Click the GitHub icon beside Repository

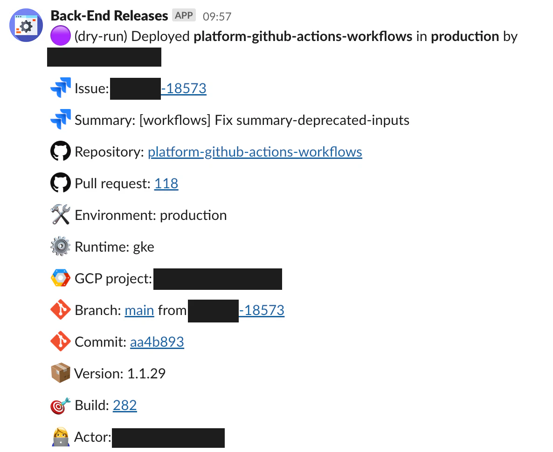pos(60,152)
